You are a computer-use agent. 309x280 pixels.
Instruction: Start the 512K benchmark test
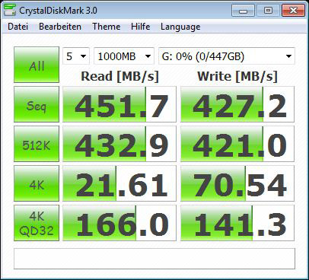37,144
